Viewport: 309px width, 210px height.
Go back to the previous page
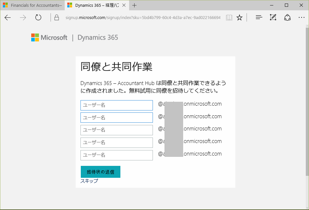point(7,17)
